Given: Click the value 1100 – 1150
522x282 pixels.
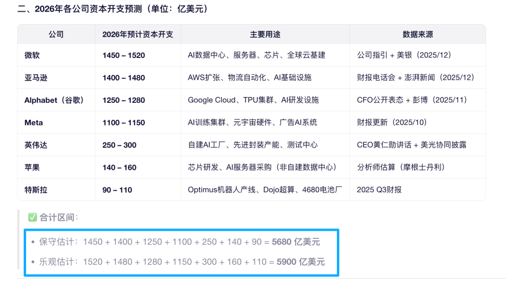Looking at the screenshot, I should pos(124,123).
